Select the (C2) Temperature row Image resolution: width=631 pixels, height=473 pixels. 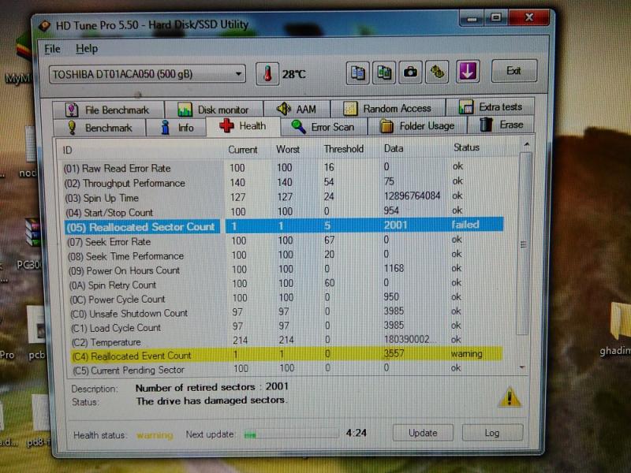(287, 341)
